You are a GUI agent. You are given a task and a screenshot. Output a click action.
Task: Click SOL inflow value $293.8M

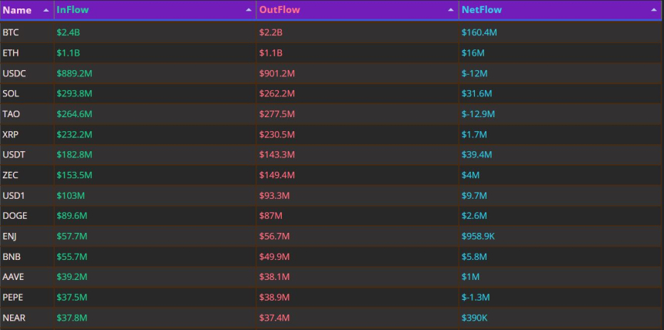74,93
